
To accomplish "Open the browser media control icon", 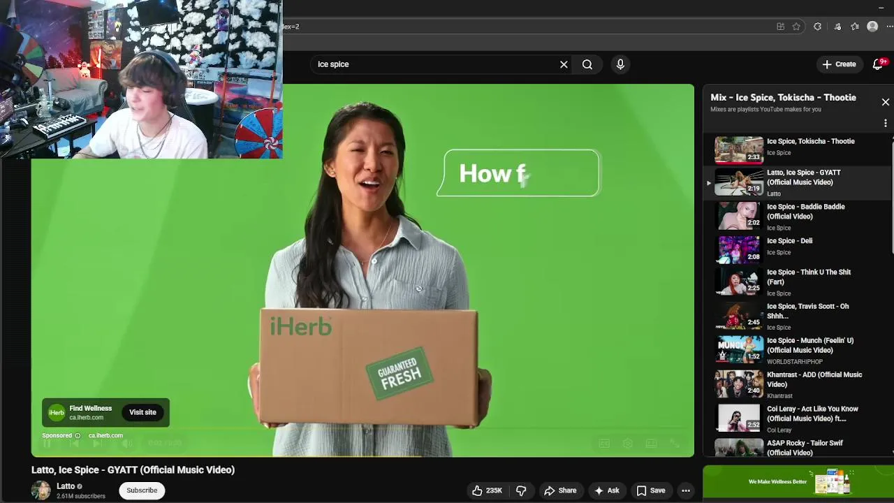I will (837, 27).
